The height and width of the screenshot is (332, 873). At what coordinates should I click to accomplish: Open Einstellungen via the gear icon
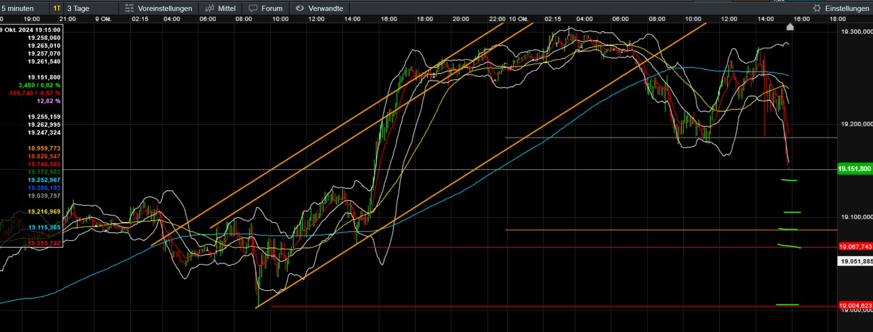(817, 8)
